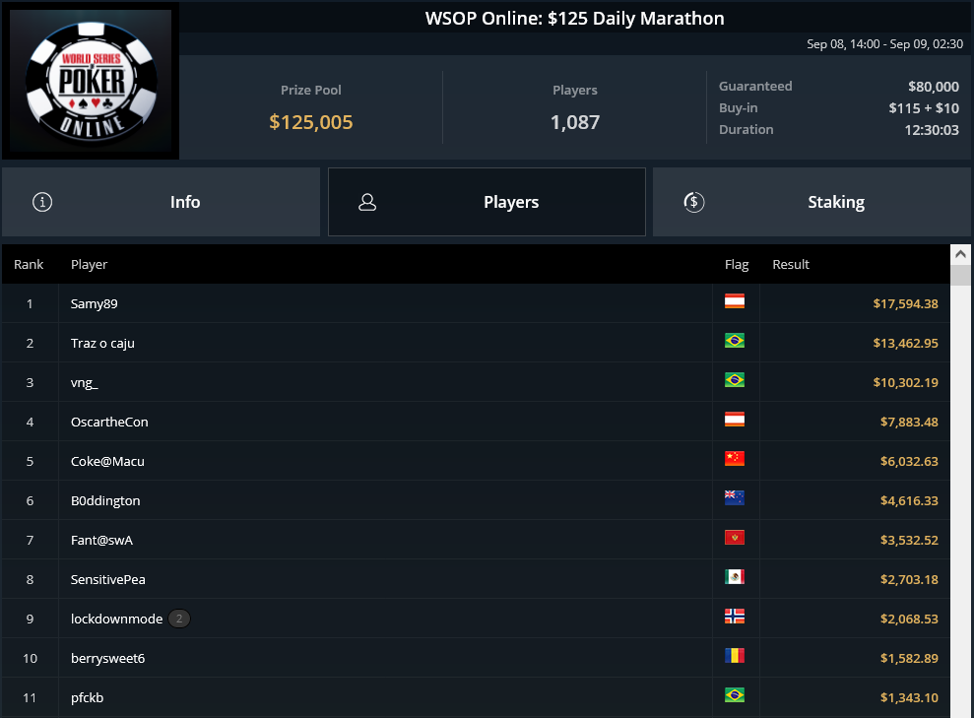Click the Rank column header

[x=29, y=264]
